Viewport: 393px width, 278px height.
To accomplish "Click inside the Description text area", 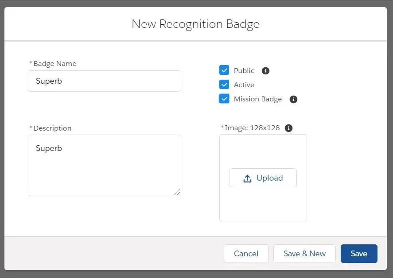I will point(105,165).
